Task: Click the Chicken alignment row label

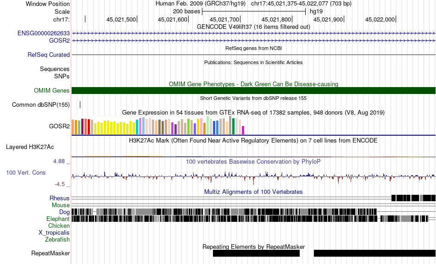Action: point(59,225)
